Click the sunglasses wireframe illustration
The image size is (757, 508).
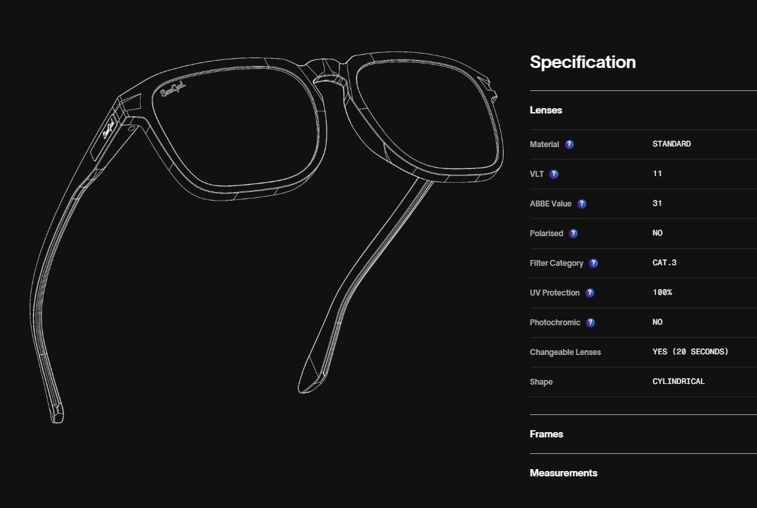(x=267, y=237)
